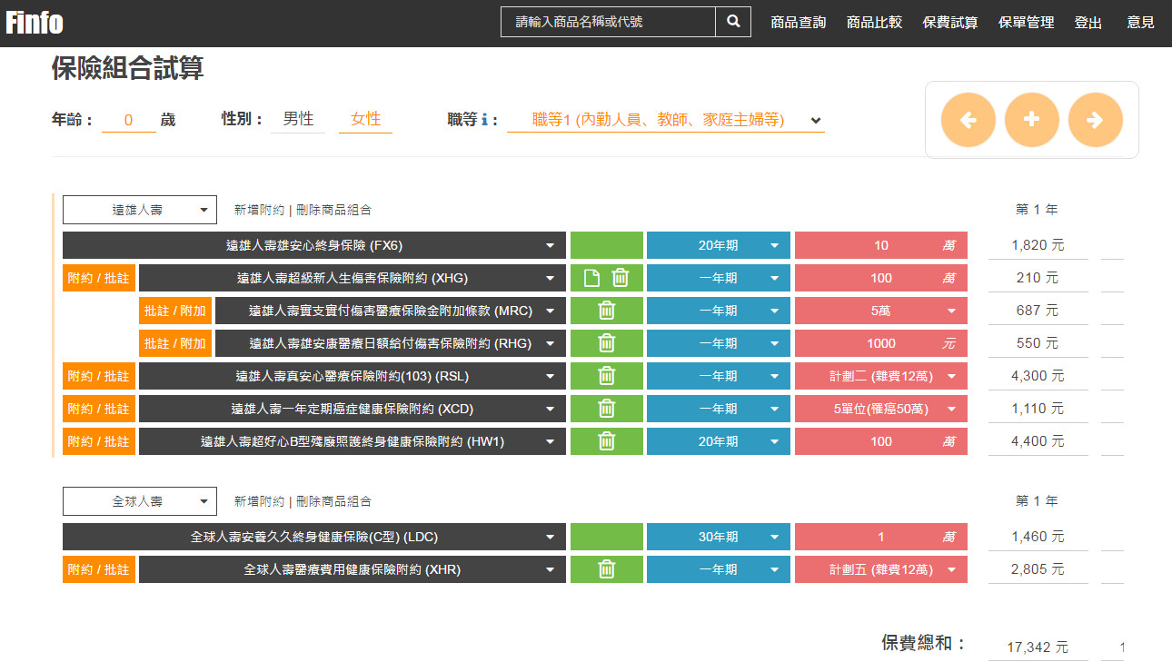Delete the HW1 rider with trash icon

coord(607,441)
